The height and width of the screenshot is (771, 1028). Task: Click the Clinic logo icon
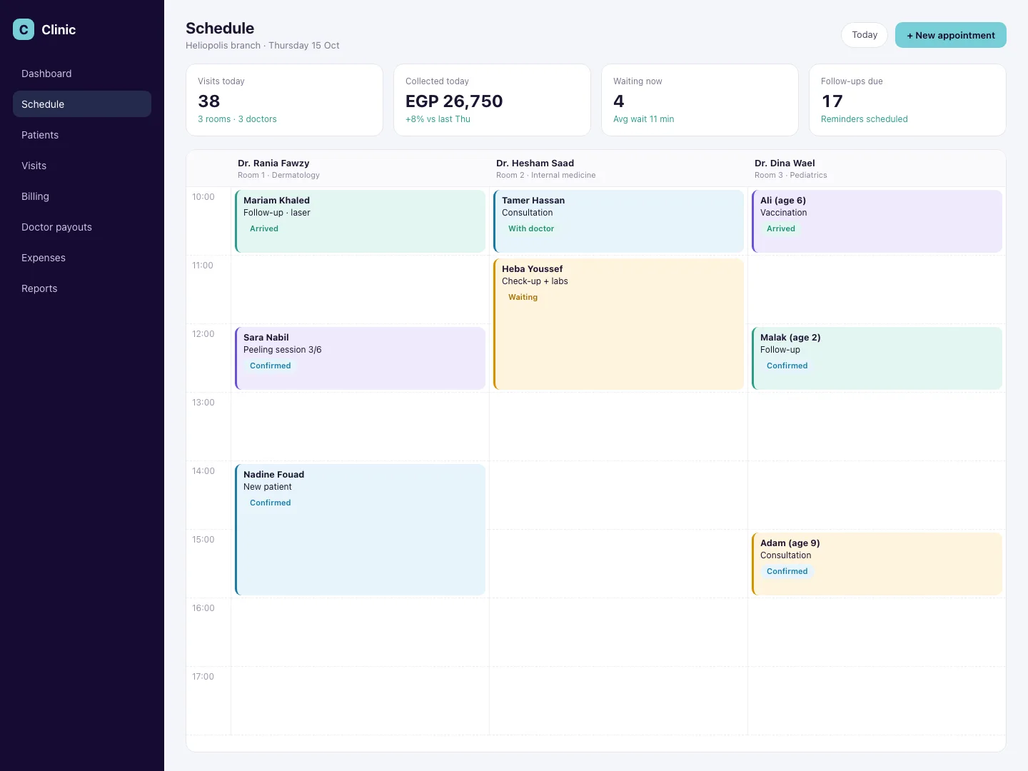tap(24, 29)
